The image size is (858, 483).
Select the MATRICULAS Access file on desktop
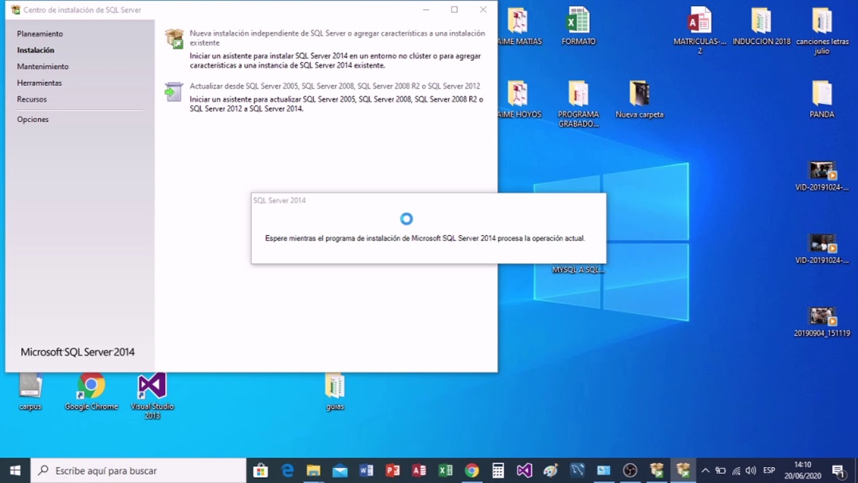pyautogui.click(x=700, y=31)
